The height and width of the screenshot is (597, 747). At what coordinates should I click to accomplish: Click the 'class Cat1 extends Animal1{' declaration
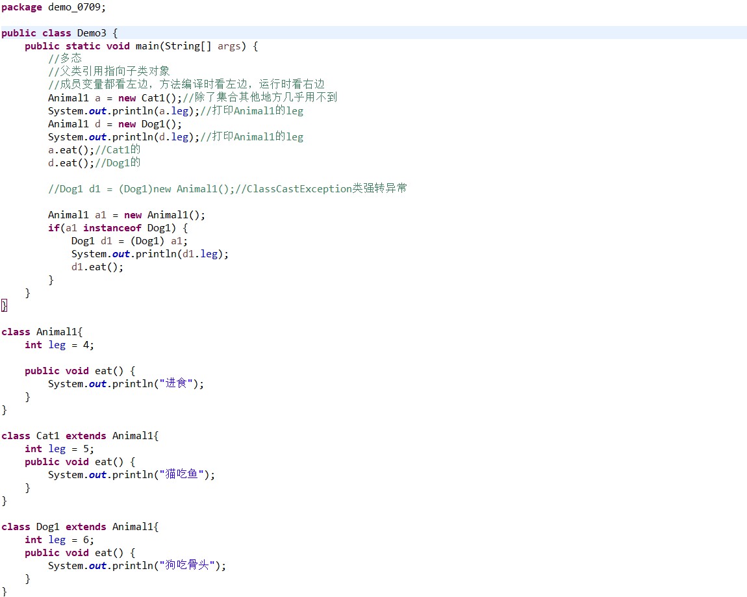pos(80,436)
